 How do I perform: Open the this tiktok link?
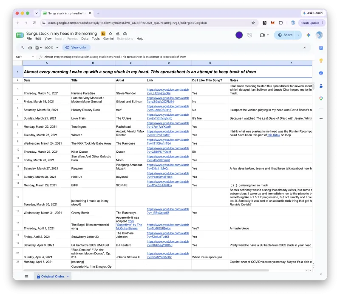[x=274, y=135]
